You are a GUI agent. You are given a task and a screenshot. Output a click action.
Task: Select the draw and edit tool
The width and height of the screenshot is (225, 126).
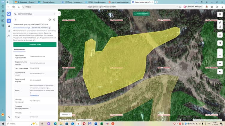click(x=220, y=27)
